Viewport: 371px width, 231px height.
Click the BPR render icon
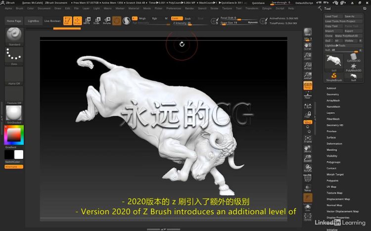tap(308, 32)
